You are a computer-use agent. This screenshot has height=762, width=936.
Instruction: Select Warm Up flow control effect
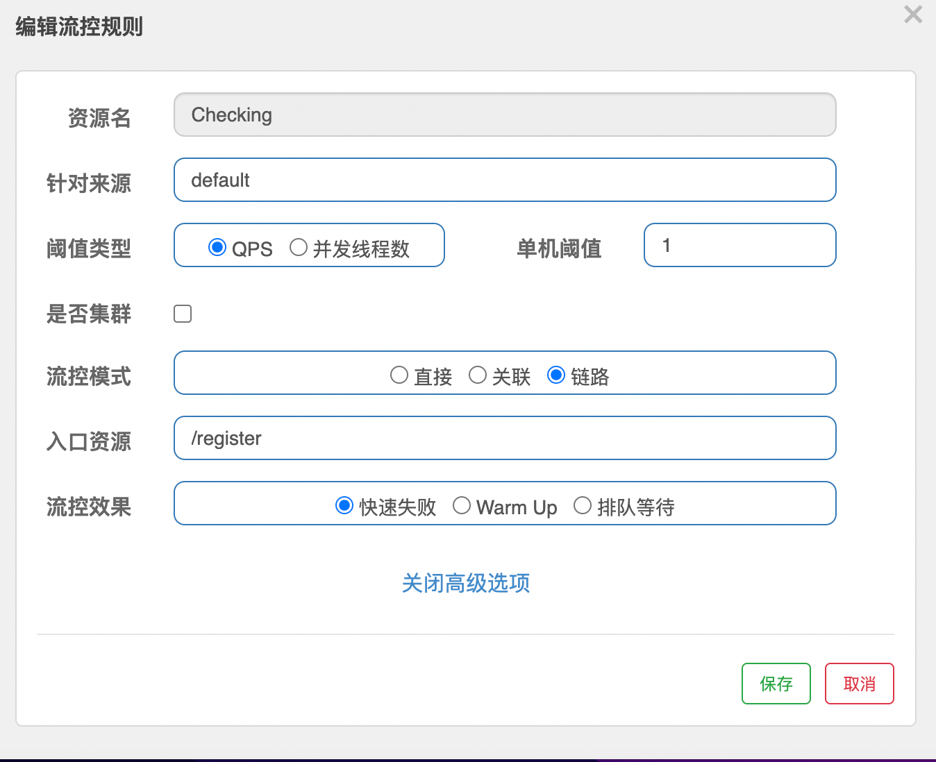point(462,505)
